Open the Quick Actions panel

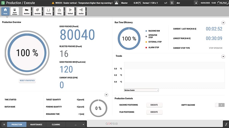15,11
